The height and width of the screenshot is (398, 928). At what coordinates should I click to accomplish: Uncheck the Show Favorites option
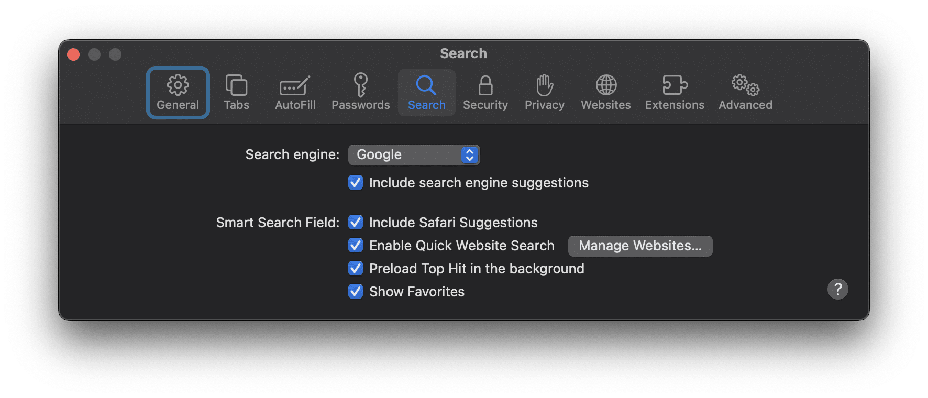(356, 291)
